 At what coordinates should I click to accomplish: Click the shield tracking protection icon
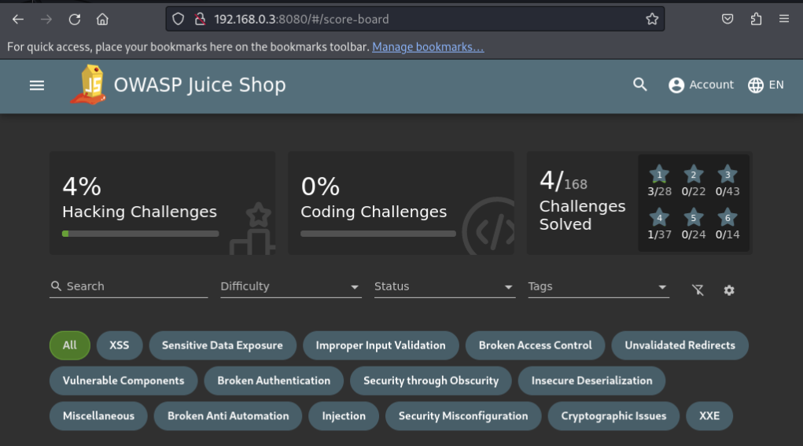pos(178,20)
